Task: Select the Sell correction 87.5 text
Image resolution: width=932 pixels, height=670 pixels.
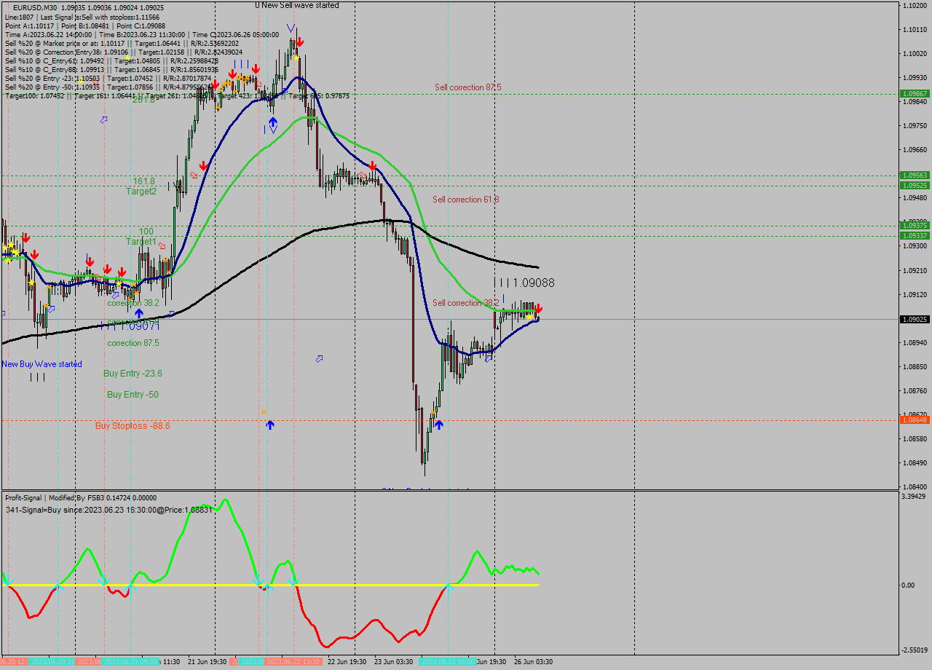Action: (467, 87)
